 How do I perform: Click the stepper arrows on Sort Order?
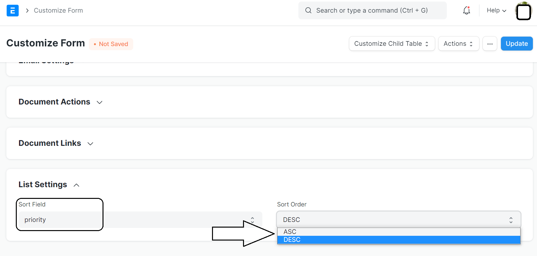(x=511, y=219)
